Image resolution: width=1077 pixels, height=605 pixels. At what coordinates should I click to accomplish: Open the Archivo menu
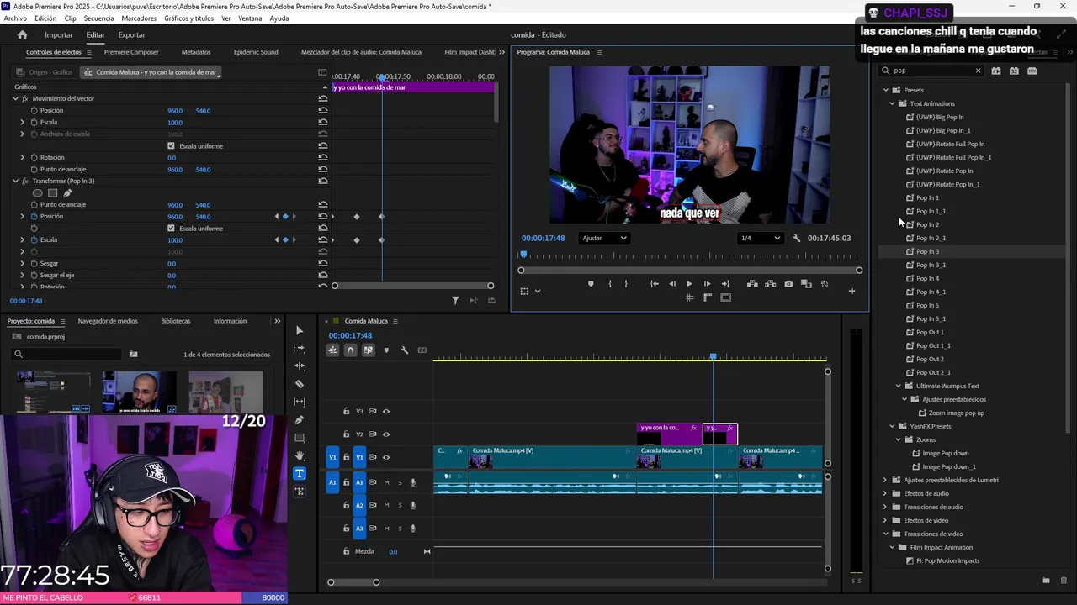pyautogui.click(x=15, y=18)
